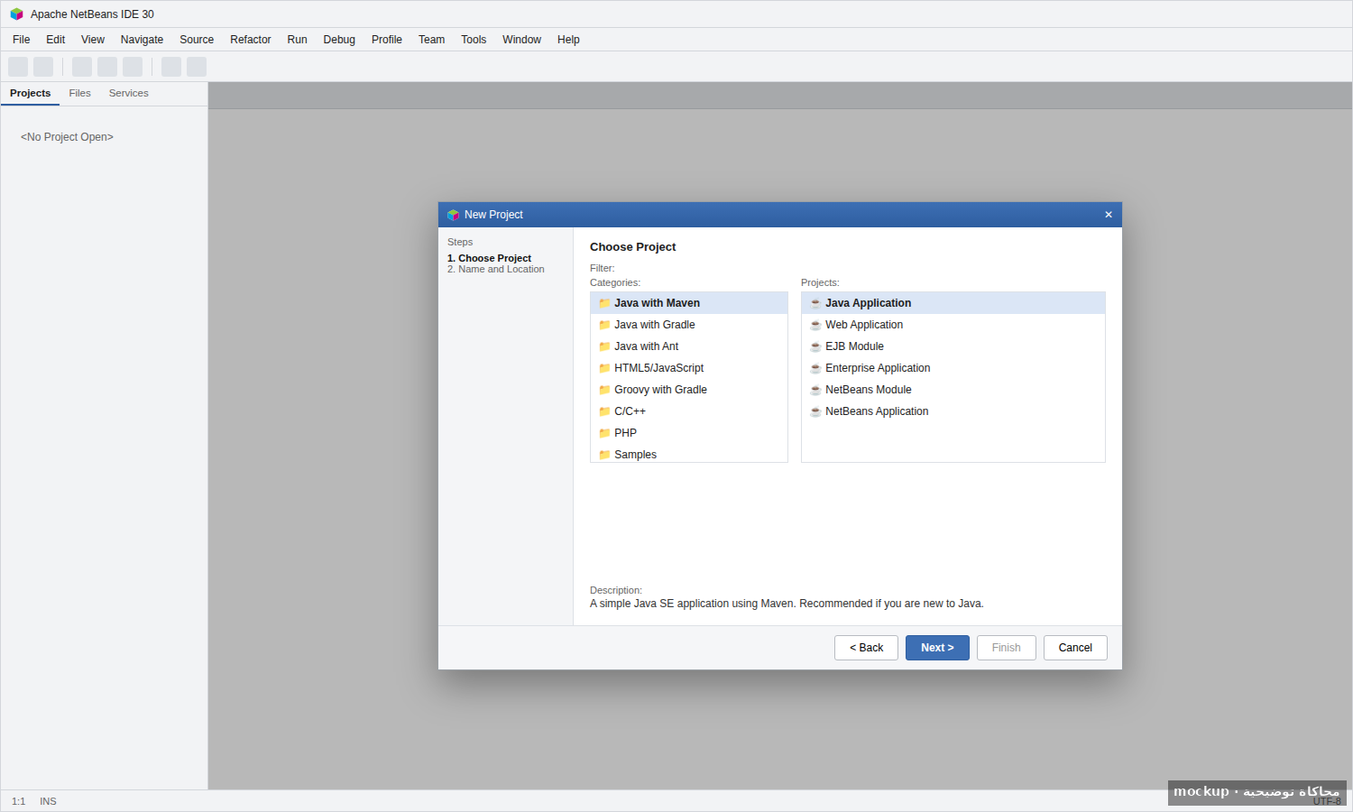1353x812 pixels.
Task: Open the Window menu
Action: coord(522,40)
